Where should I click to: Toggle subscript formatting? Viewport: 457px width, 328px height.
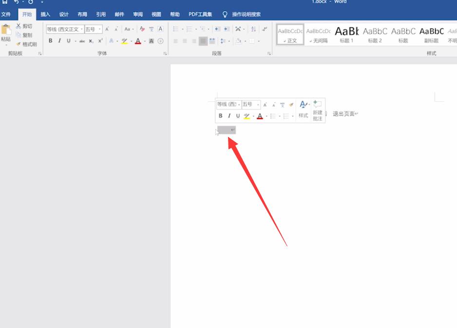(x=91, y=41)
